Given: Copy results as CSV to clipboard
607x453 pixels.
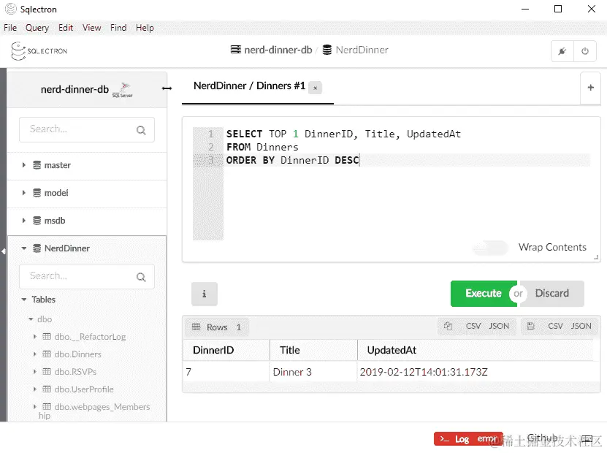Looking at the screenshot, I should 473,326.
